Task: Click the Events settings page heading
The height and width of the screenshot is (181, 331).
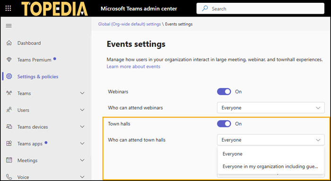Action: tap(136, 44)
